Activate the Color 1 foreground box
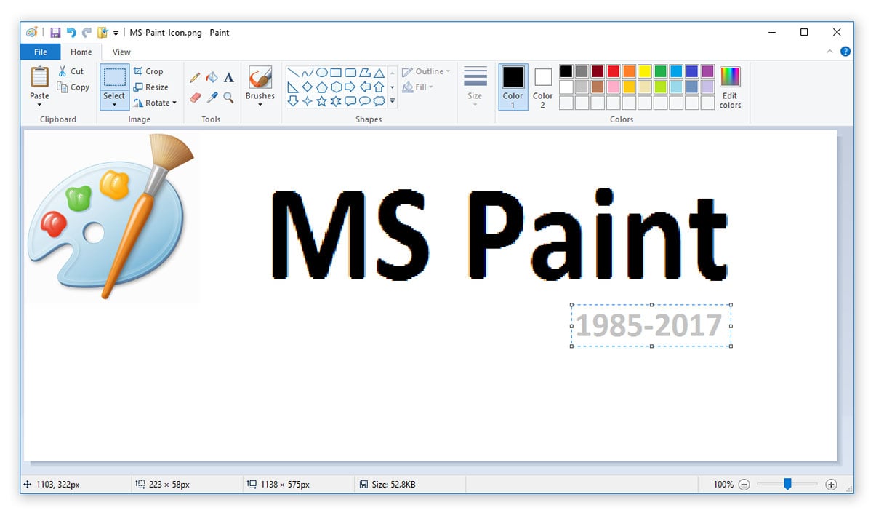876x521 pixels. (x=513, y=87)
